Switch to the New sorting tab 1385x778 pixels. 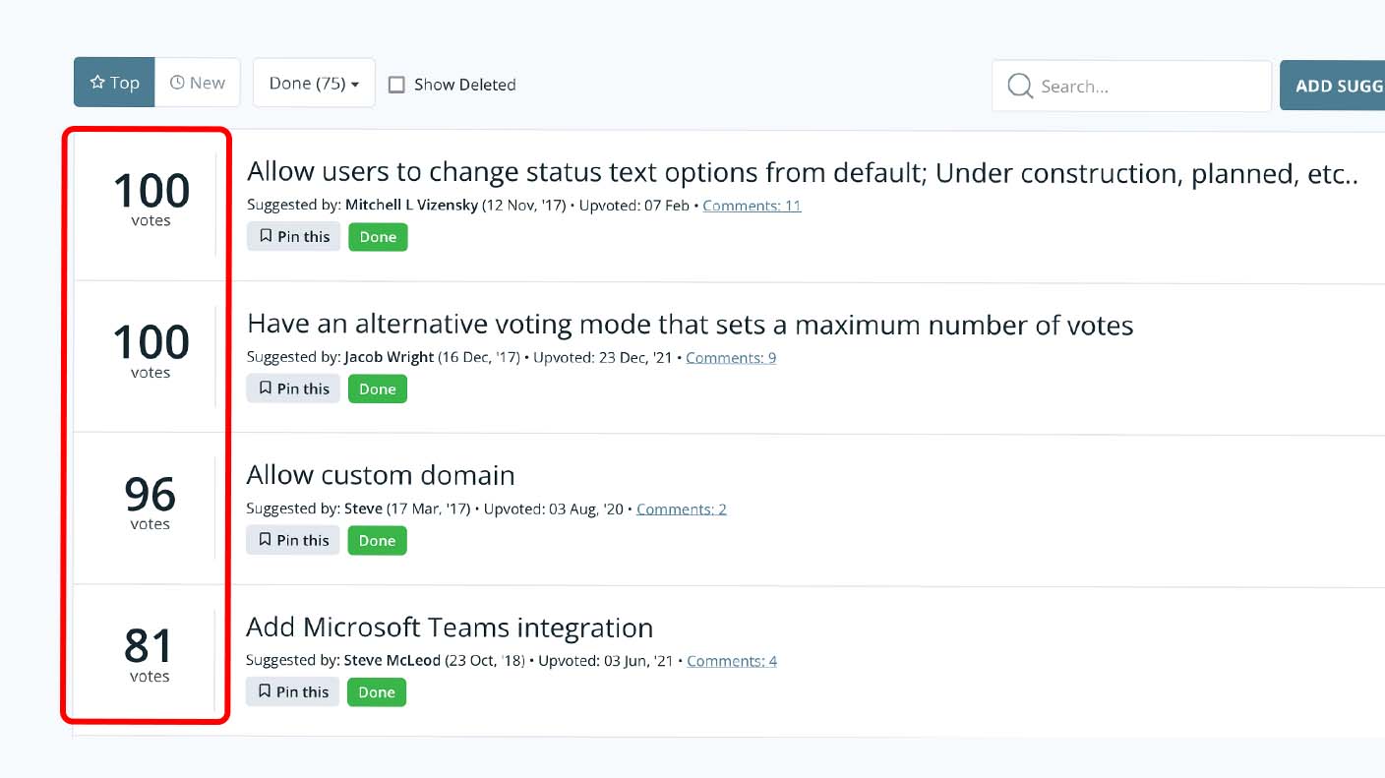pos(198,83)
